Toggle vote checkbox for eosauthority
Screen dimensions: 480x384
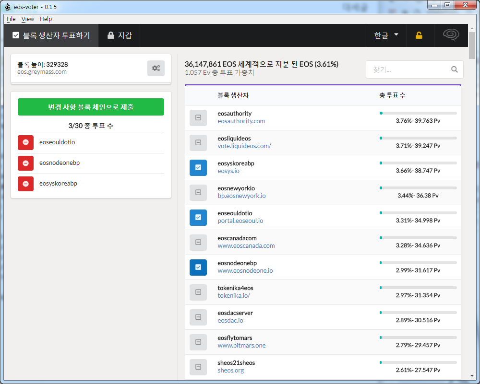pyautogui.click(x=198, y=118)
